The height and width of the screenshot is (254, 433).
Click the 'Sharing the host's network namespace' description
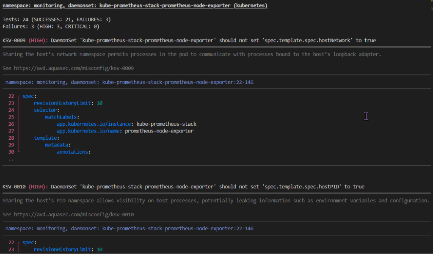(192, 54)
